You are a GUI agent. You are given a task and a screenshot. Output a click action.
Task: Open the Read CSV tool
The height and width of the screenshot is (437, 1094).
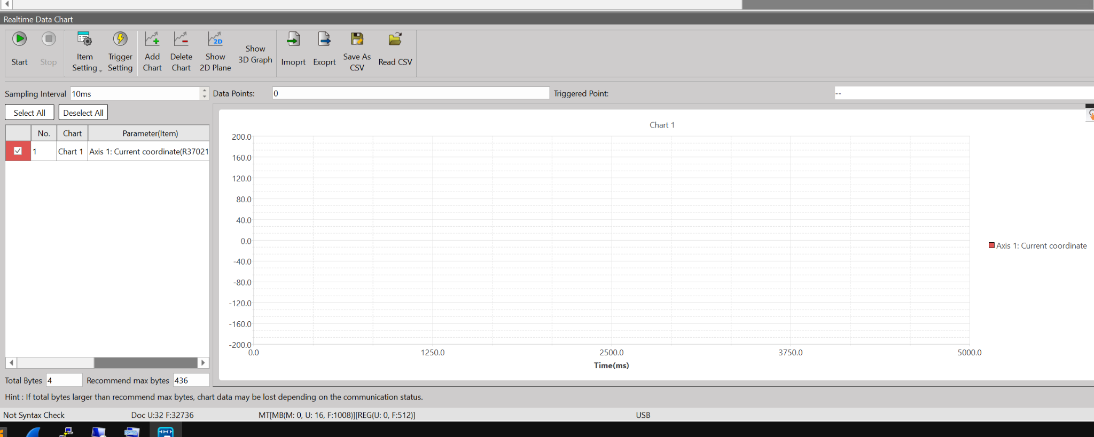[x=395, y=49]
